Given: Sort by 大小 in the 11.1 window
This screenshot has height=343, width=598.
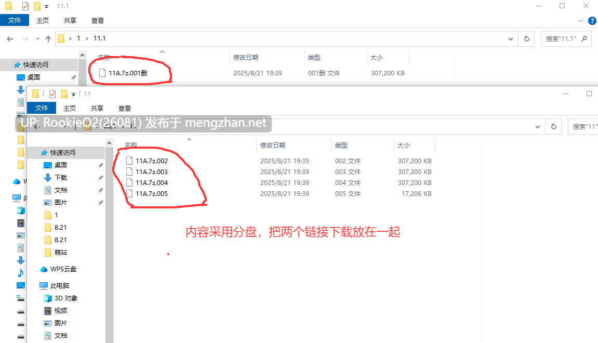Looking at the screenshot, I should click(377, 58).
